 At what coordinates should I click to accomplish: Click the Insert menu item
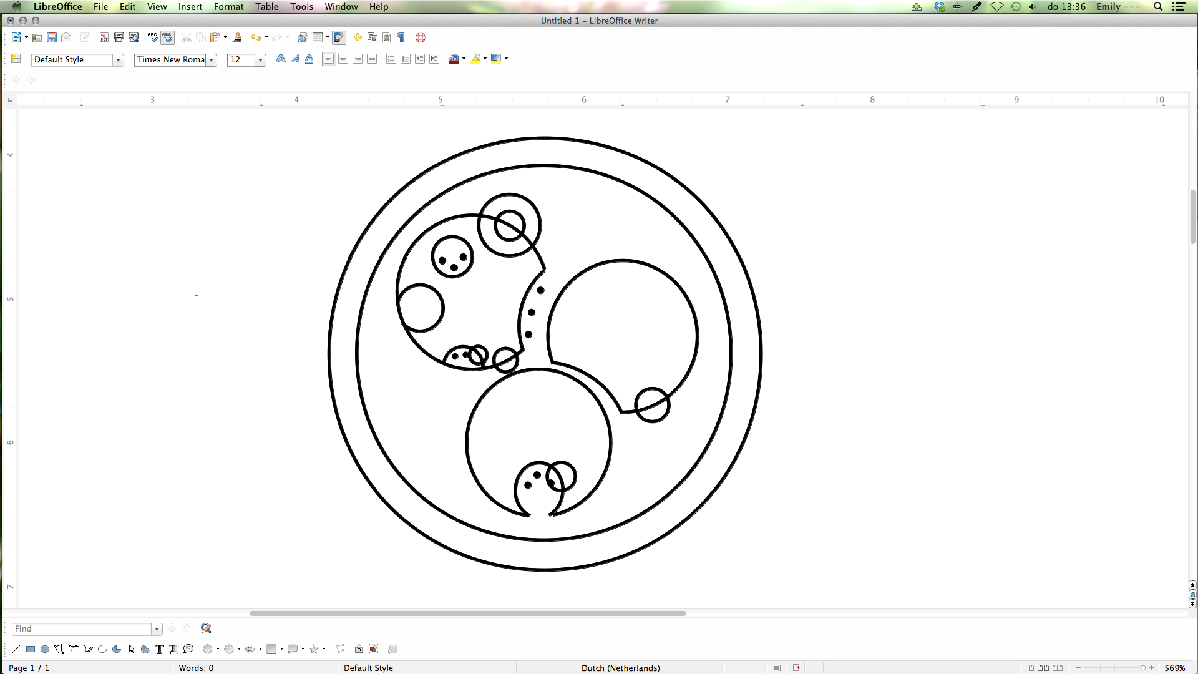click(x=190, y=7)
